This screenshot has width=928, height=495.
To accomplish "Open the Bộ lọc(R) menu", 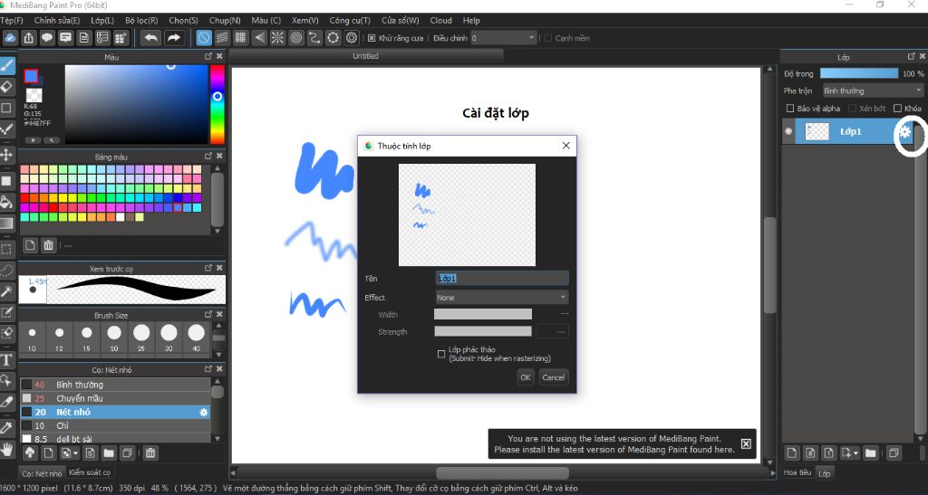I will coord(141,20).
